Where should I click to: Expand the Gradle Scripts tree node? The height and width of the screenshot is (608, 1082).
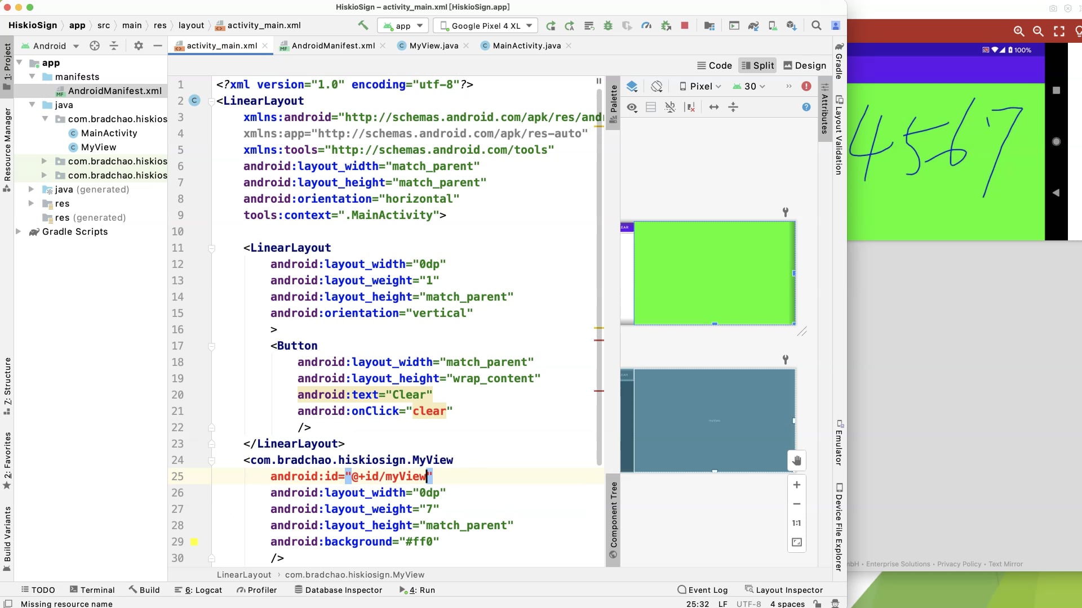[19, 231]
